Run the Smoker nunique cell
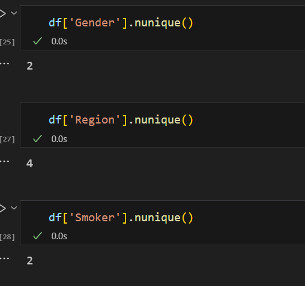 [2, 208]
